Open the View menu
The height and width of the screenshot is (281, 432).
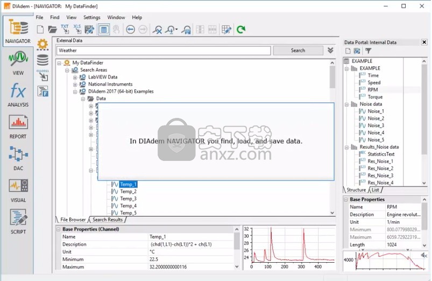pyautogui.click(x=72, y=17)
